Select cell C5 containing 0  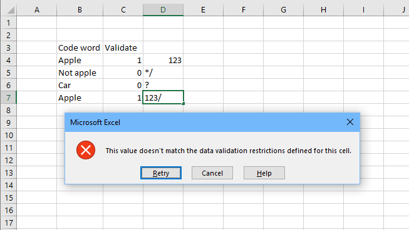pyautogui.click(x=123, y=72)
